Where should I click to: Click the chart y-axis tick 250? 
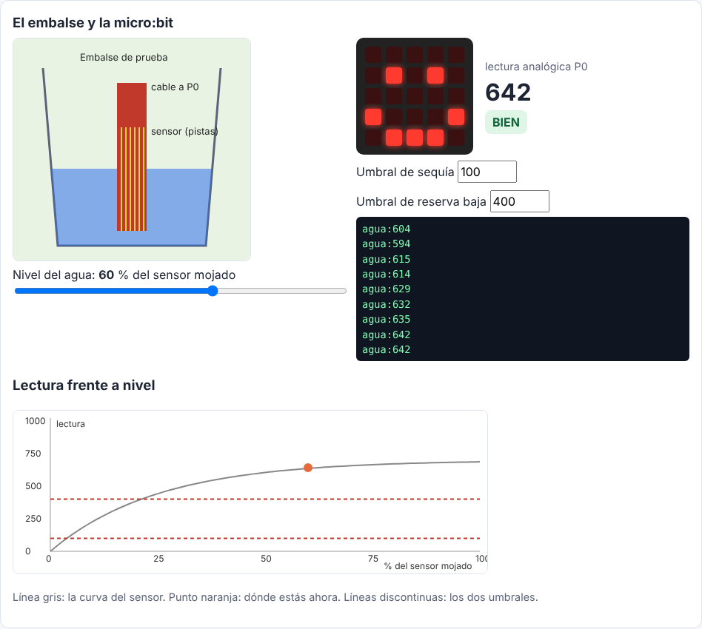point(33,519)
